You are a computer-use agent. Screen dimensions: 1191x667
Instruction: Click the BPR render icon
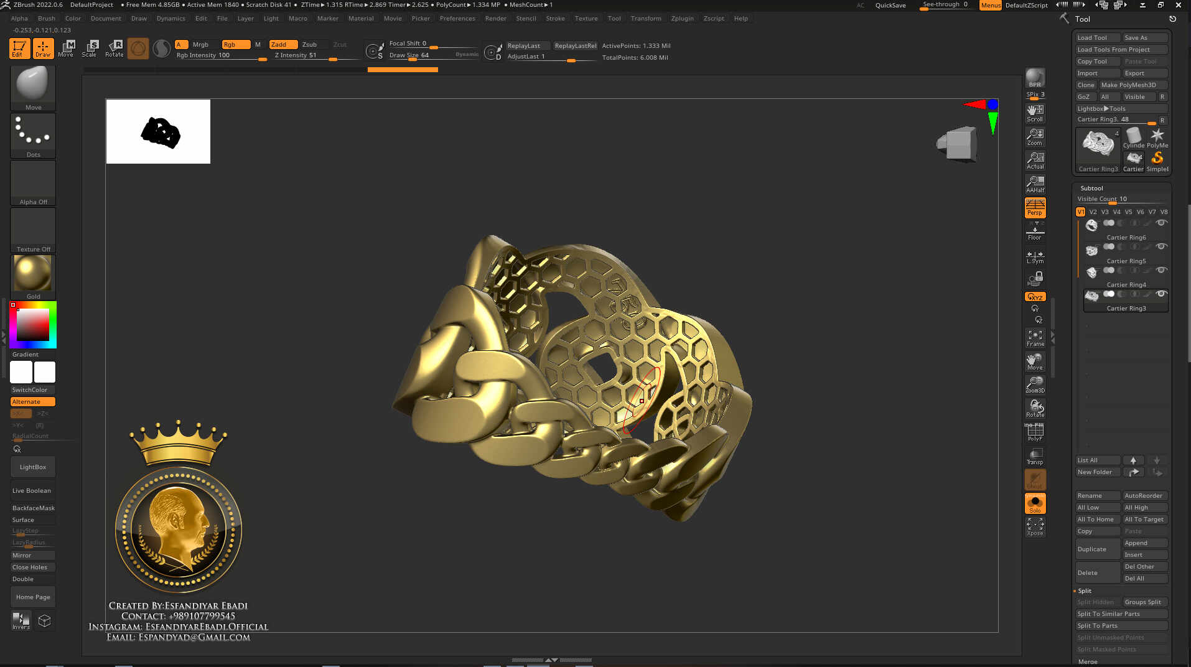[1035, 78]
